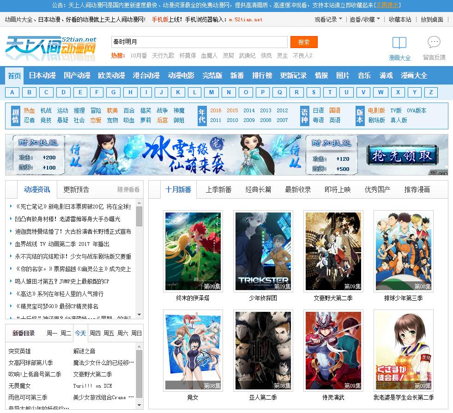Select letter Z in the alphabet index
Viewport: 453px width, 413px height.
431,92
